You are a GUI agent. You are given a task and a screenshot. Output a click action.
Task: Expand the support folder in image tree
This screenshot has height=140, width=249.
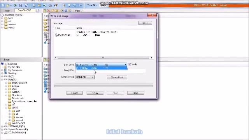coord(2,28)
